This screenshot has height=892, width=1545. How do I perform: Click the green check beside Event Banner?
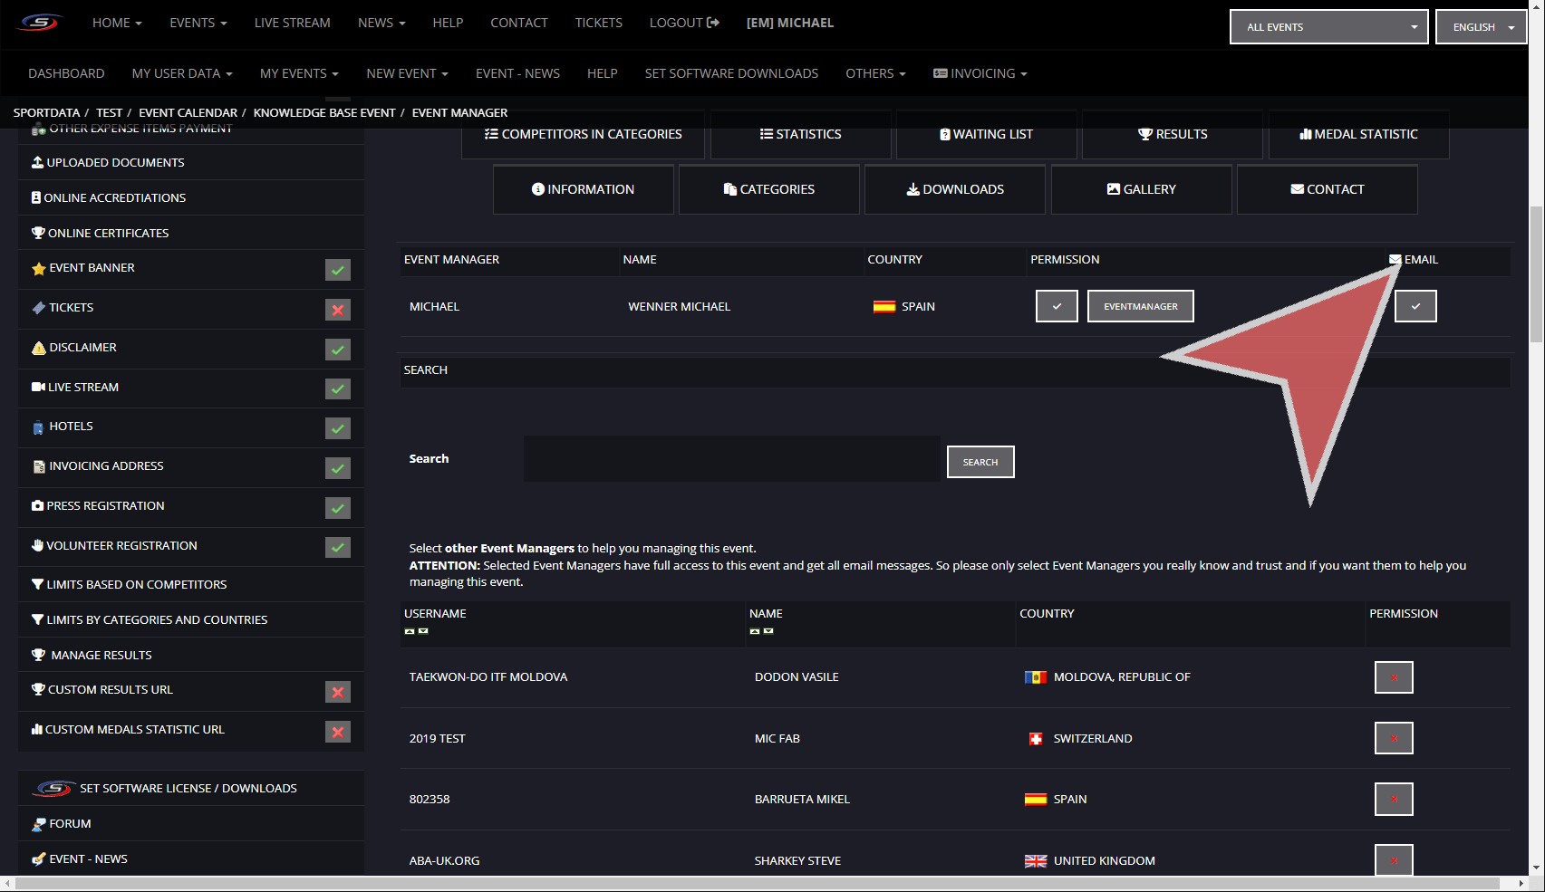point(337,270)
